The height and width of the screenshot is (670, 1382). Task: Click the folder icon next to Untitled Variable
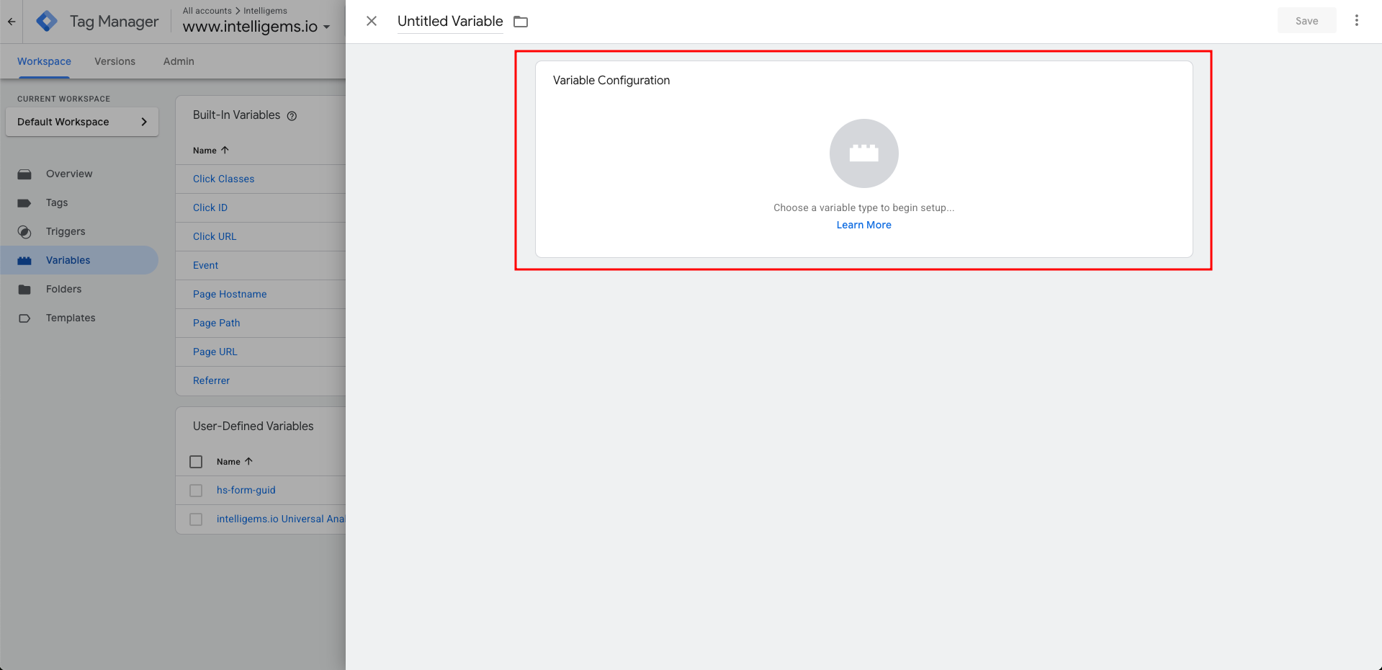point(521,22)
